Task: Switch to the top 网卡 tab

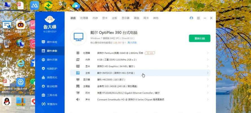Action: [146, 18]
